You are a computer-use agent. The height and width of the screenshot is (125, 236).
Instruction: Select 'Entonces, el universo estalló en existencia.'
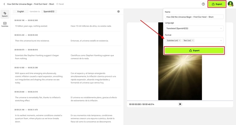(89, 41)
